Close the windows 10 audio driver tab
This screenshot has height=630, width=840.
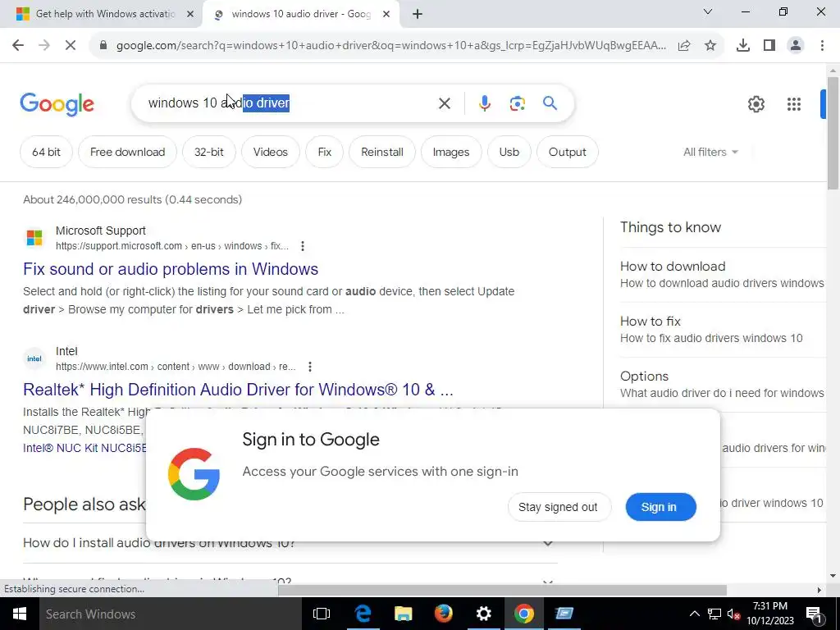(386, 15)
